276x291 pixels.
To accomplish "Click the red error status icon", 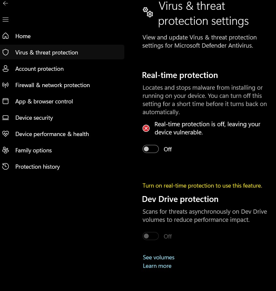I will (x=146, y=128).
